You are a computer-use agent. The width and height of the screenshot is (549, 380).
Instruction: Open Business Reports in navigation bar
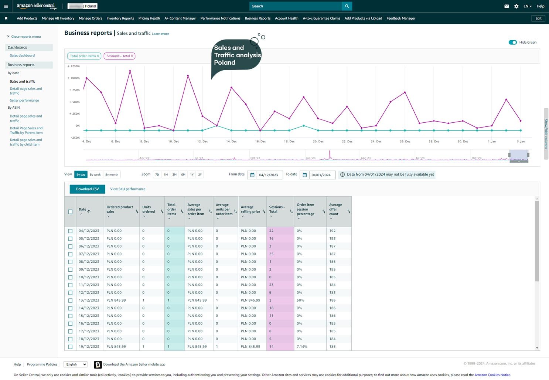258,18
